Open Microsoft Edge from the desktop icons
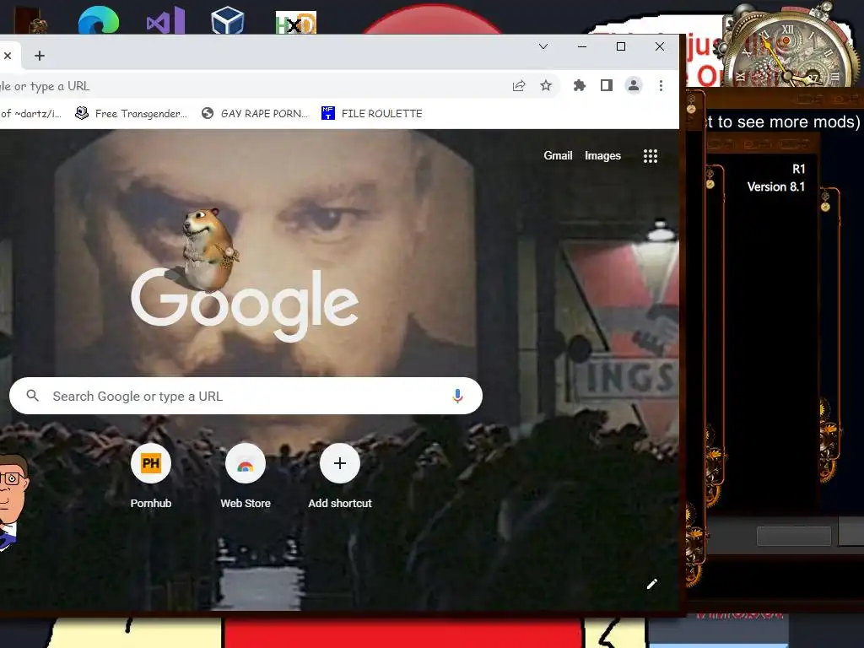Image resolution: width=864 pixels, height=648 pixels. point(98,20)
